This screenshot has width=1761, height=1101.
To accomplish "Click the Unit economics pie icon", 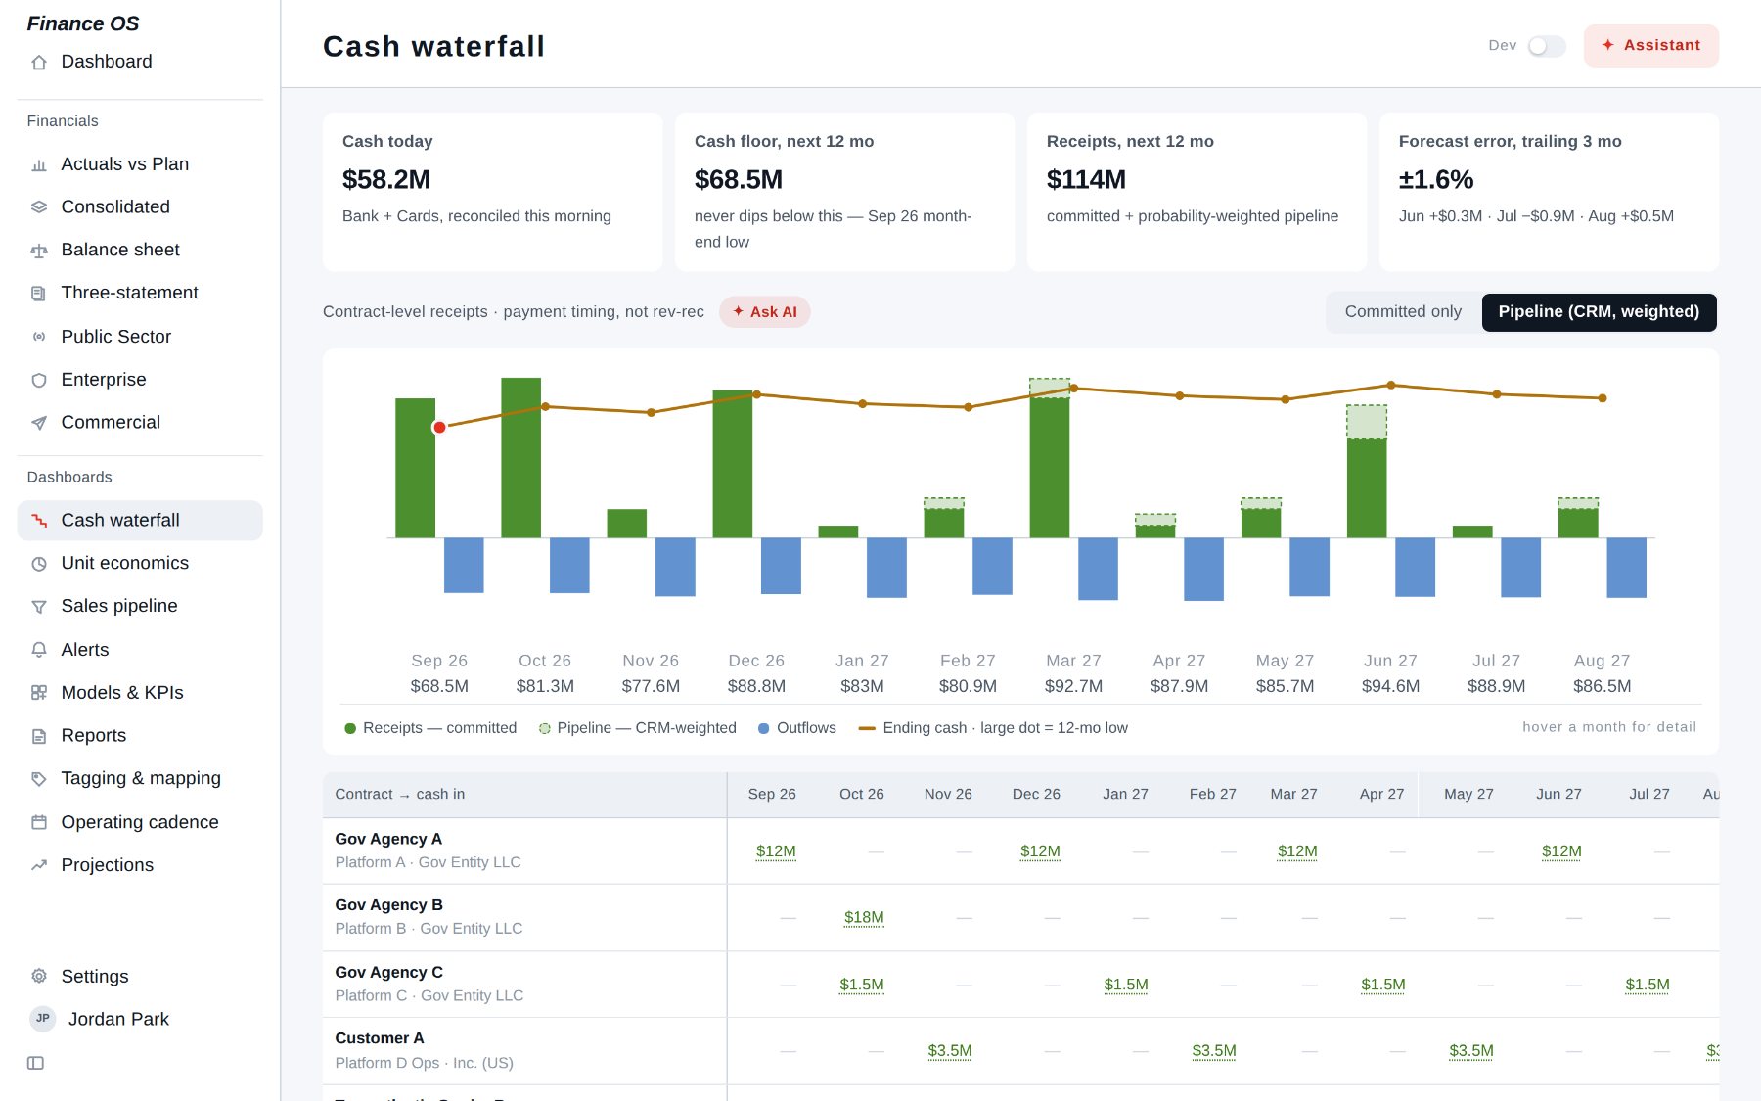I will click(39, 564).
